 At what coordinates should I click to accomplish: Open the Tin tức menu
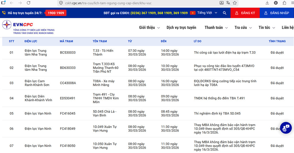267,28
